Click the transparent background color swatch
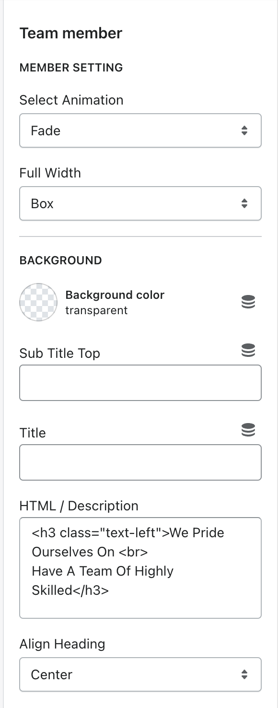Image resolution: width=278 pixels, height=708 pixels. (x=38, y=302)
